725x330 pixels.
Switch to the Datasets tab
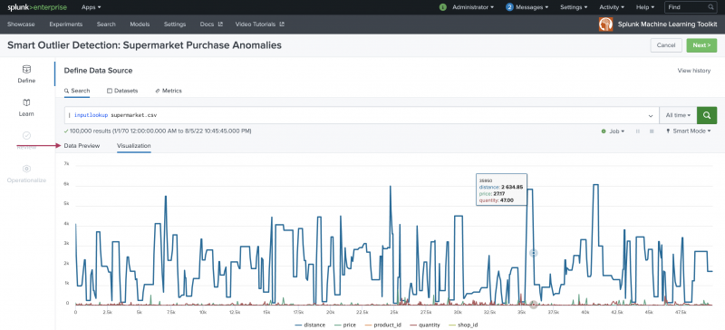(x=122, y=91)
